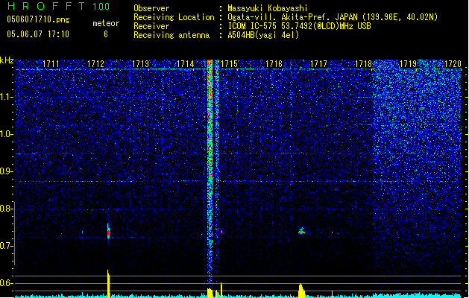Click the small echo right of 1715 noise band
Image resolution: width=469 pixels, height=298 pixels.
(221, 232)
